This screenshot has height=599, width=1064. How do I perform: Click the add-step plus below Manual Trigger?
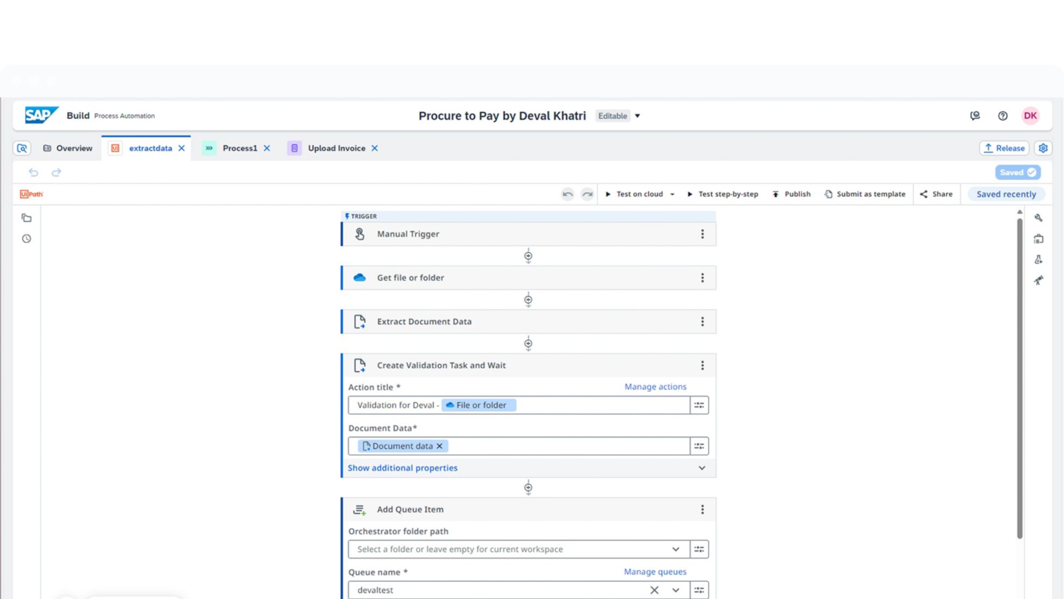pyautogui.click(x=528, y=256)
